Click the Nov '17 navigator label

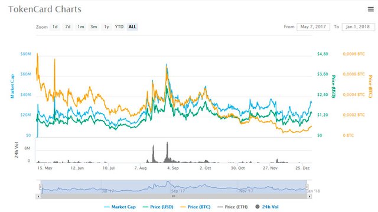click(246, 191)
